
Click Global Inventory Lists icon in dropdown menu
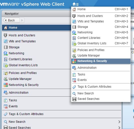[74, 43]
